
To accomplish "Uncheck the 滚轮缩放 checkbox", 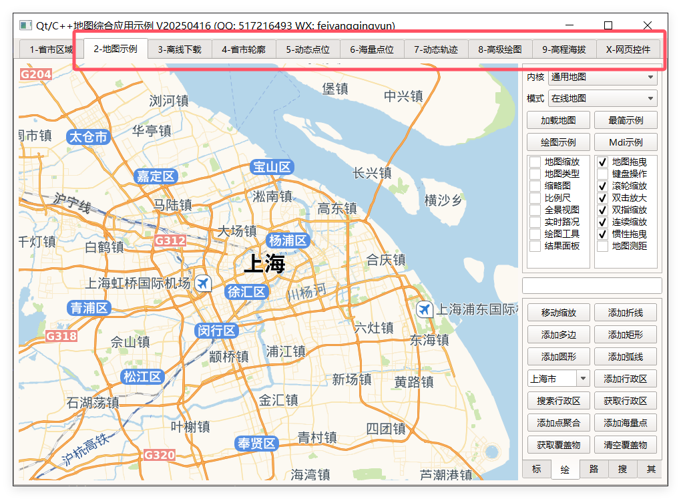I will point(602,186).
